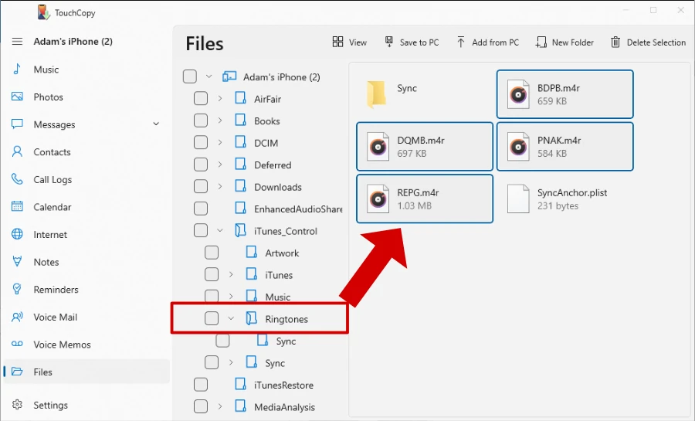This screenshot has width=695, height=421.
Task: Click the Internet globe icon
Action: (17, 234)
